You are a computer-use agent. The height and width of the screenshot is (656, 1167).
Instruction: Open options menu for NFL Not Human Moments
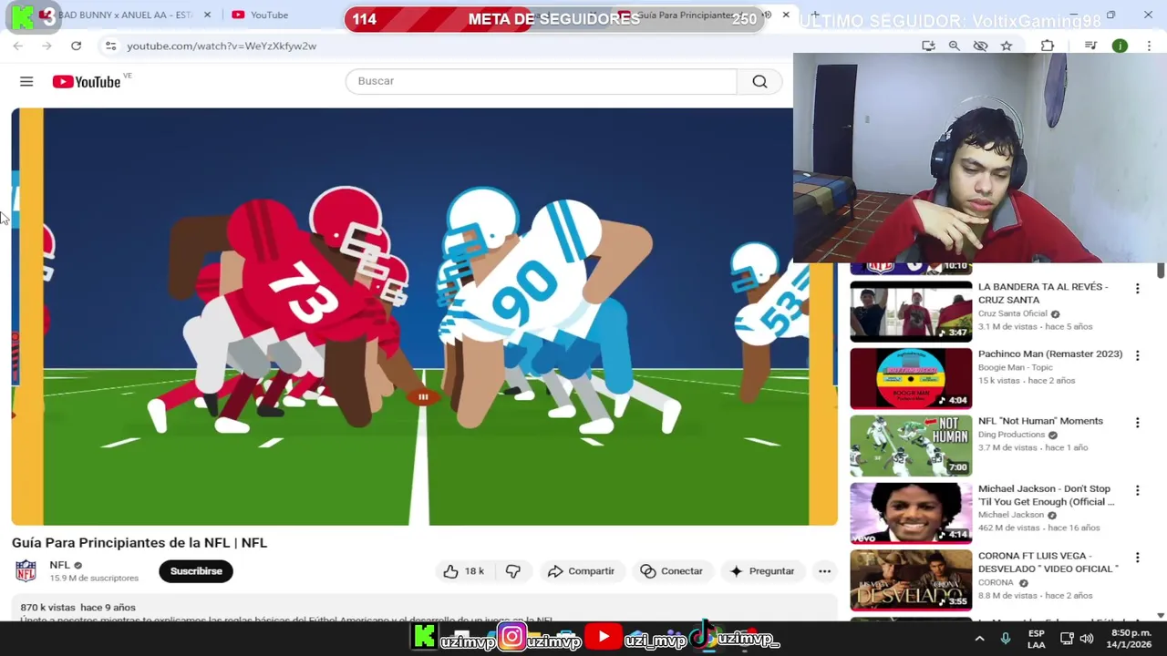[x=1137, y=423]
